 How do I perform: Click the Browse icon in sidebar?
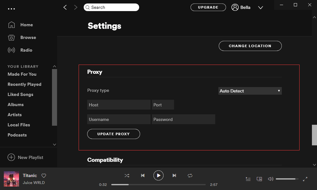point(12,37)
